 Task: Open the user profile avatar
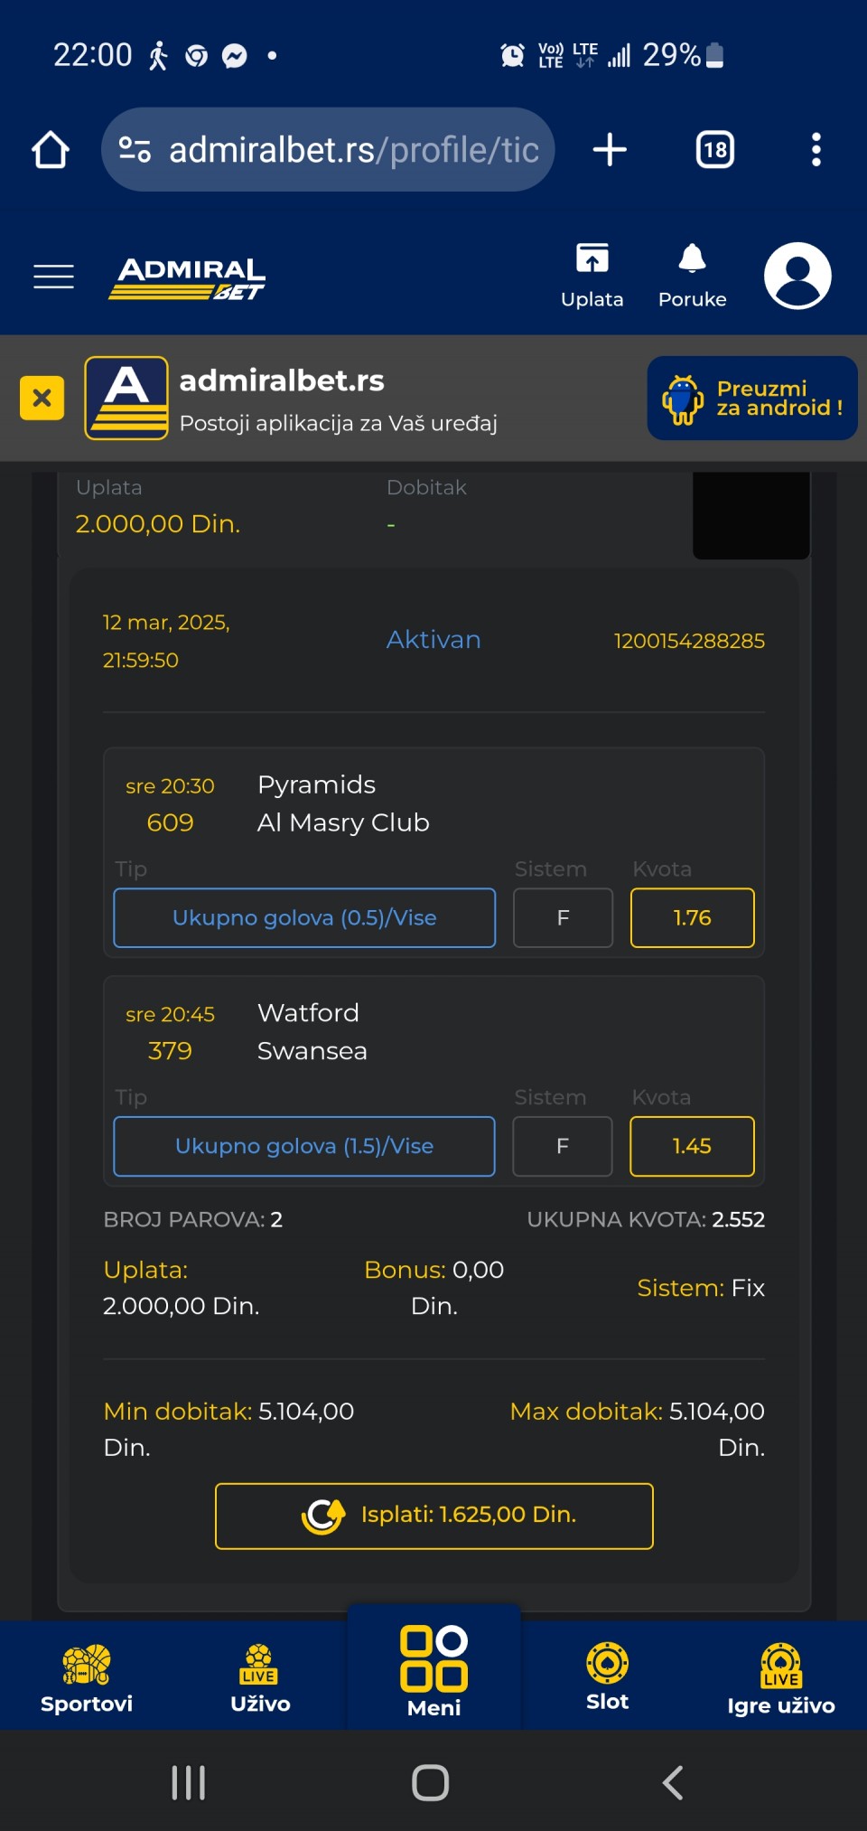797,276
